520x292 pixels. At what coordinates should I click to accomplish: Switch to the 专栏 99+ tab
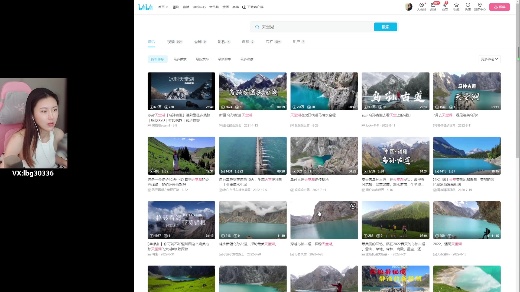coord(274,42)
